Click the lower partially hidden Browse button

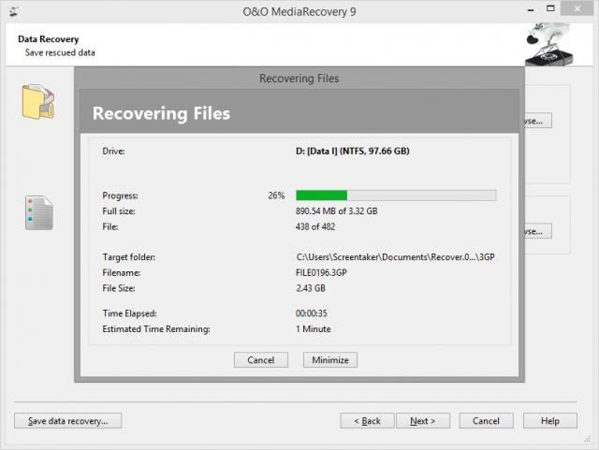pos(538,231)
